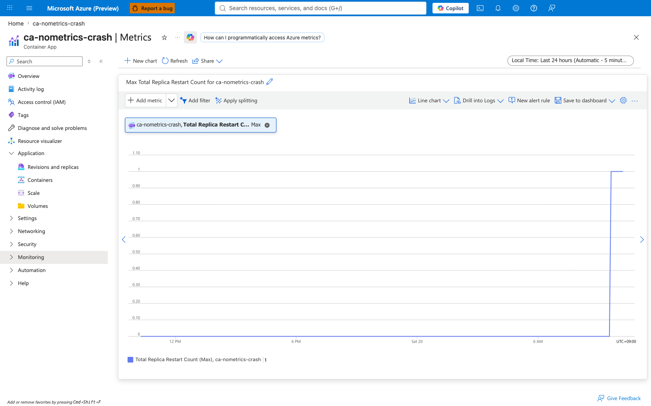Expand the Monitoring section
The width and height of the screenshot is (651, 406).
point(11,257)
